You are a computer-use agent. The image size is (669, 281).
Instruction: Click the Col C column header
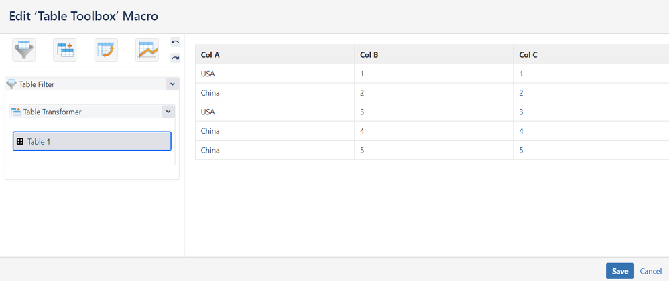(x=528, y=54)
